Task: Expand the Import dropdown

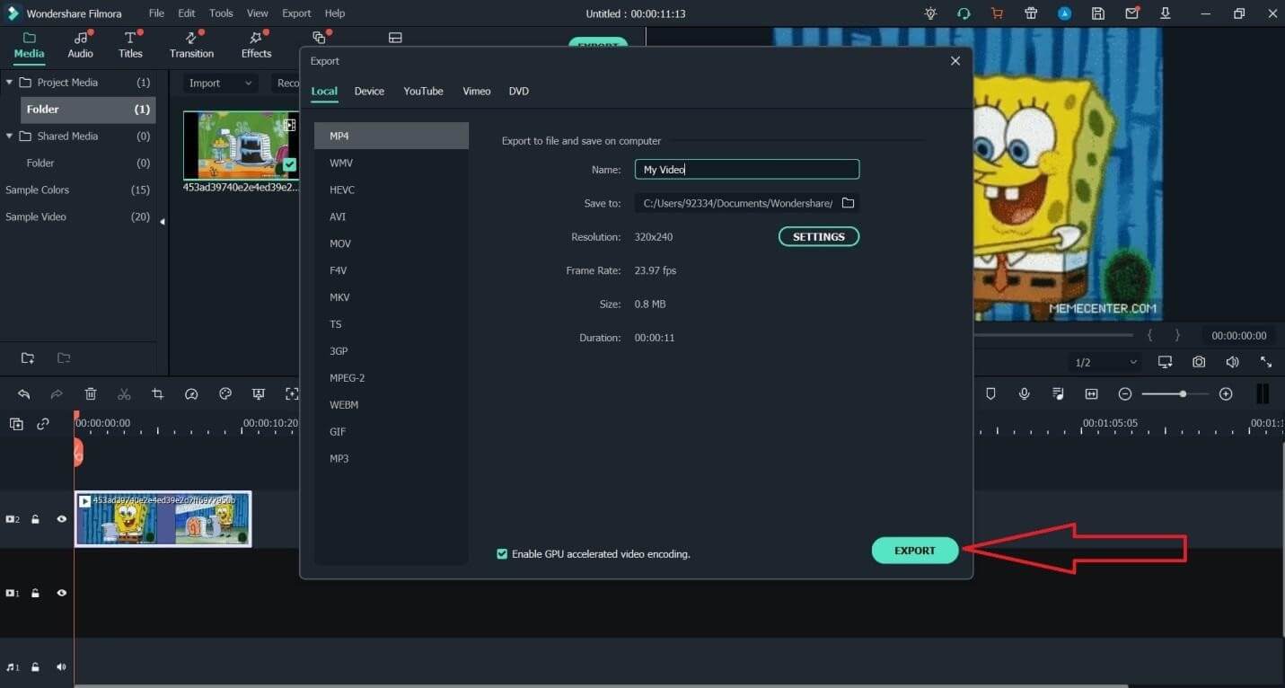Action: [x=221, y=84]
